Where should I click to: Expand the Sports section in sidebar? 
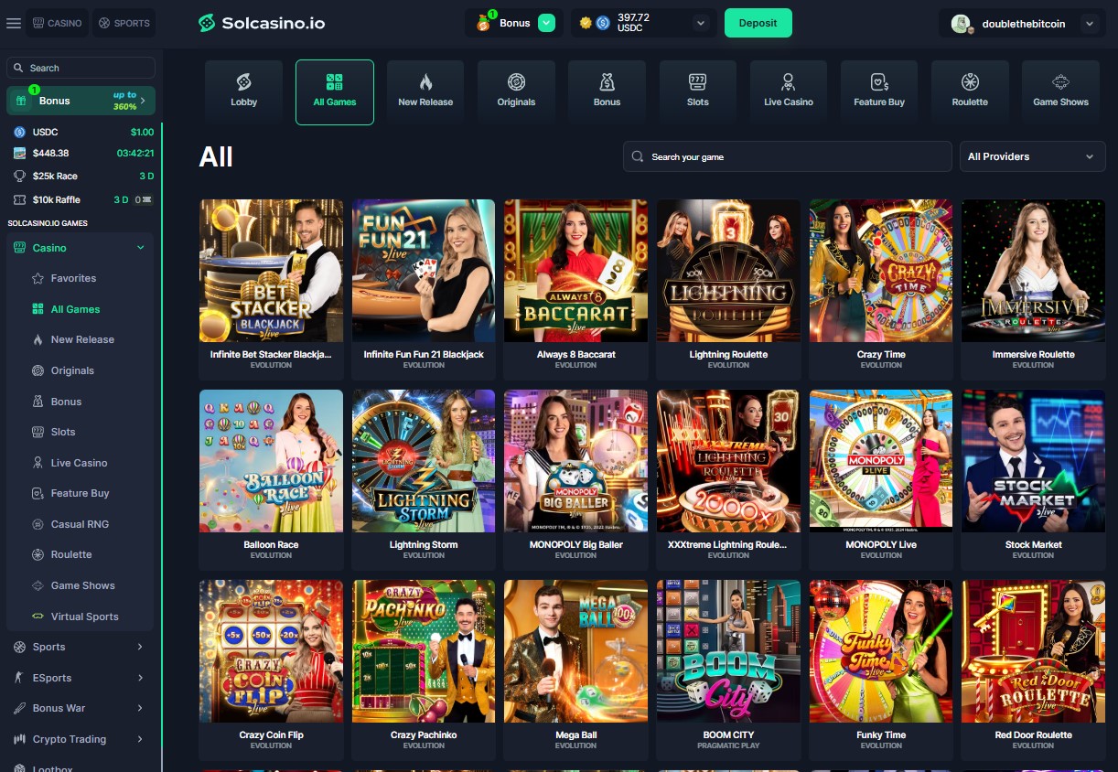click(140, 647)
